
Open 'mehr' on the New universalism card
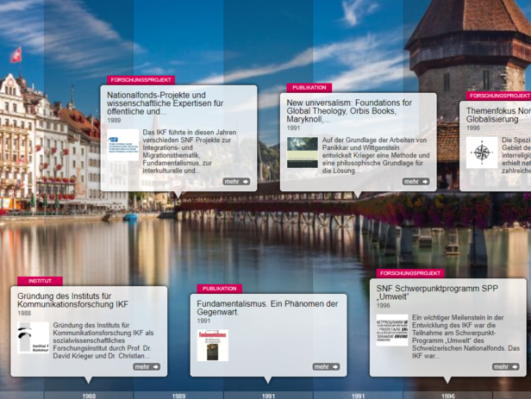(x=415, y=182)
